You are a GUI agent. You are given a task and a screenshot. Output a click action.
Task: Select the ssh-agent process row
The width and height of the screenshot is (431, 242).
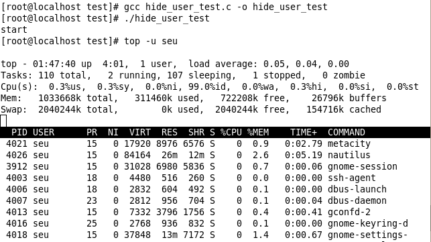point(216,178)
